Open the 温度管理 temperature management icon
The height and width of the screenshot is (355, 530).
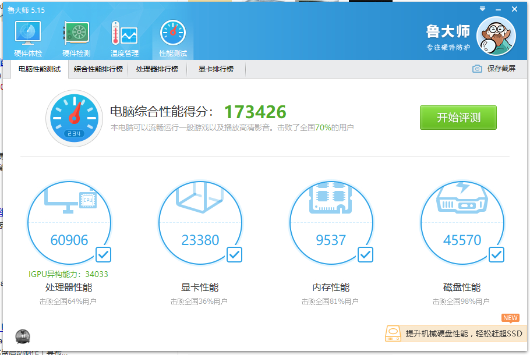click(125, 38)
